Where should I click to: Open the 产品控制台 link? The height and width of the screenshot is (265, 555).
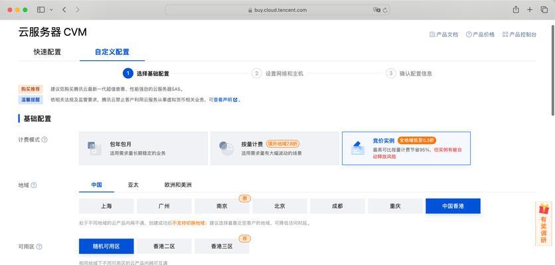click(519, 34)
